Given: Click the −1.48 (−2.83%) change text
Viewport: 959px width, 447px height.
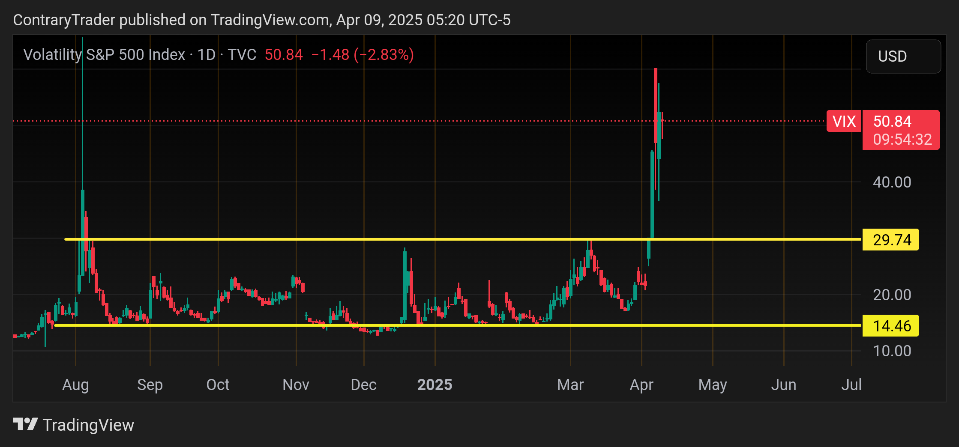Looking at the screenshot, I should click(x=363, y=55).
